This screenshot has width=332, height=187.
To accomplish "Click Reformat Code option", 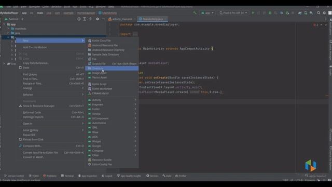I will (51, 113).
